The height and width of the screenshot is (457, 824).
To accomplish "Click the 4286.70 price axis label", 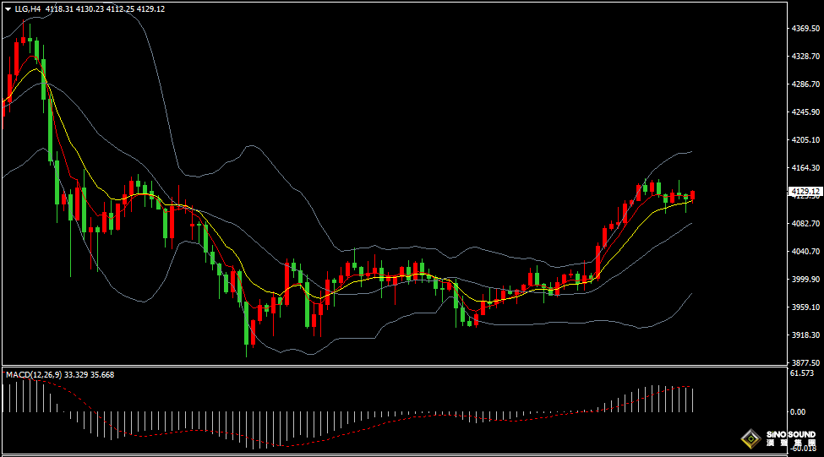I will [x=805, y=84].
